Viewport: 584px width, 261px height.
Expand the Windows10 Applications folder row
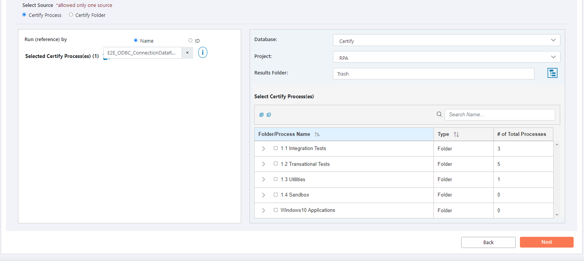(x=263, y=210)
